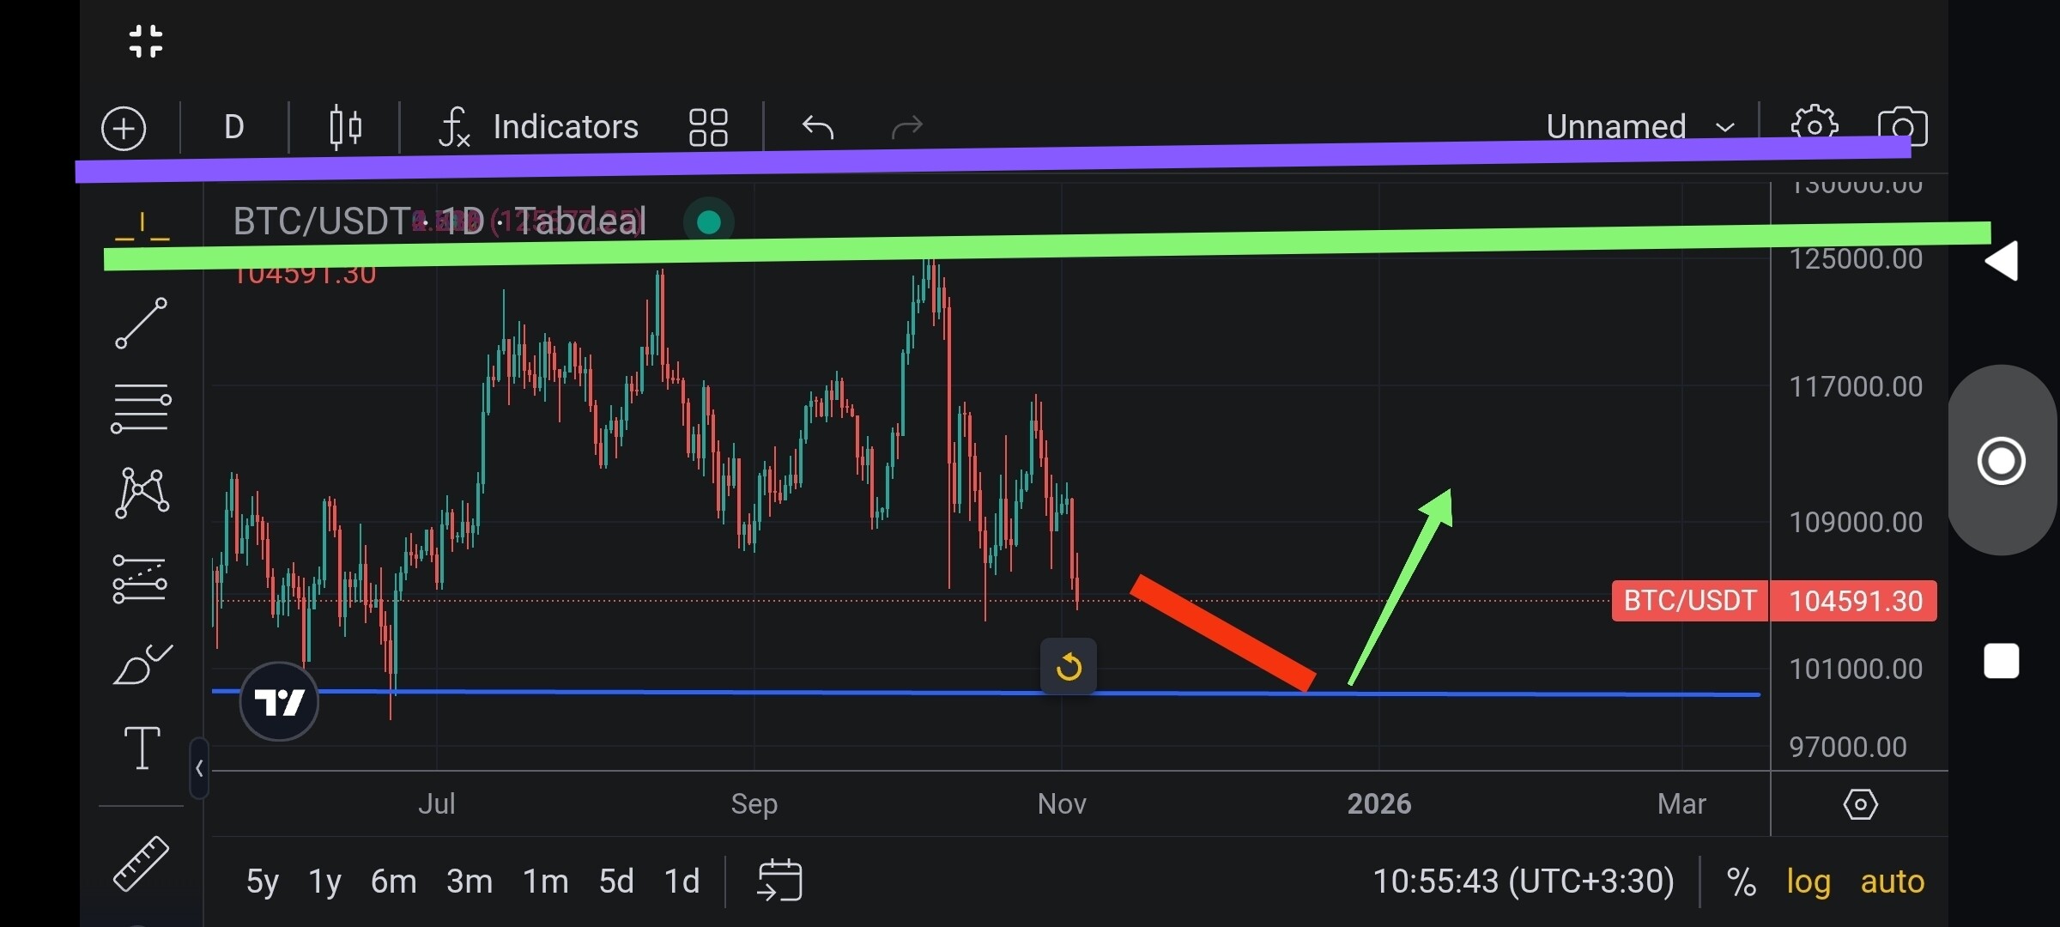Select the trend line drawing tool
The width and height of the screenshot is (2060, 927).
click(142, 324)
